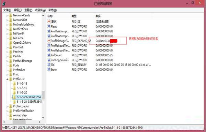Click the RefCount DWORD icon
Screen dimensions: 206x132
click(49, 55)
